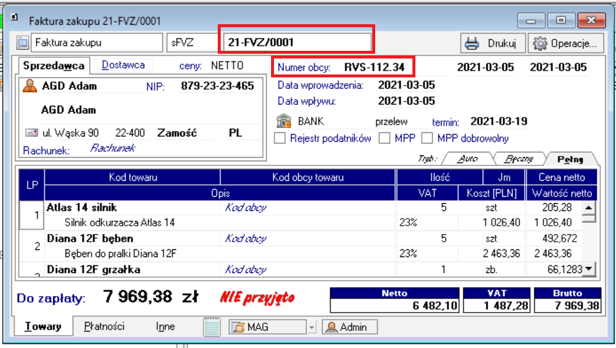Screen dimensions: 616x348
Task: Expand the MAG warehouse dropdown arrow
Action: [x=312, y=327]
